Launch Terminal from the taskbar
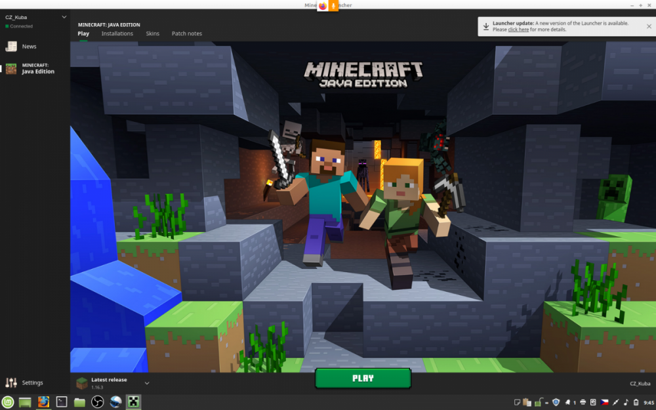The width and height of the screenshot is (656, 410). pyautogui.click(x=62, y=402)
